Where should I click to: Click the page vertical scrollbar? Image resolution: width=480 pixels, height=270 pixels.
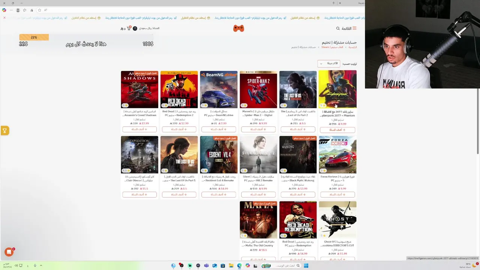pos(478,122)
